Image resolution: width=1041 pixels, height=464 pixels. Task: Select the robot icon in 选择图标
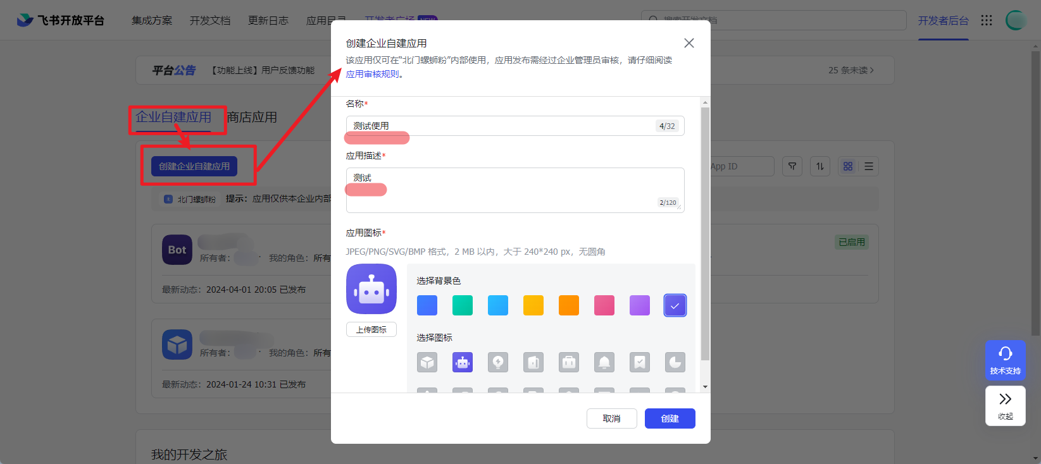tap(463, 362)
